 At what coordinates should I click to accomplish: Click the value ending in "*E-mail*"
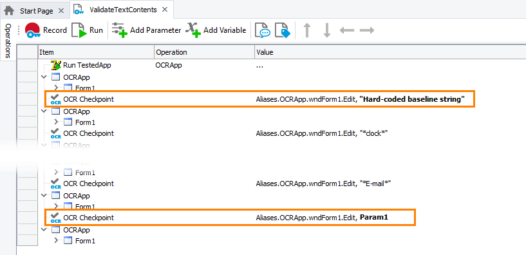coord(324,184)
